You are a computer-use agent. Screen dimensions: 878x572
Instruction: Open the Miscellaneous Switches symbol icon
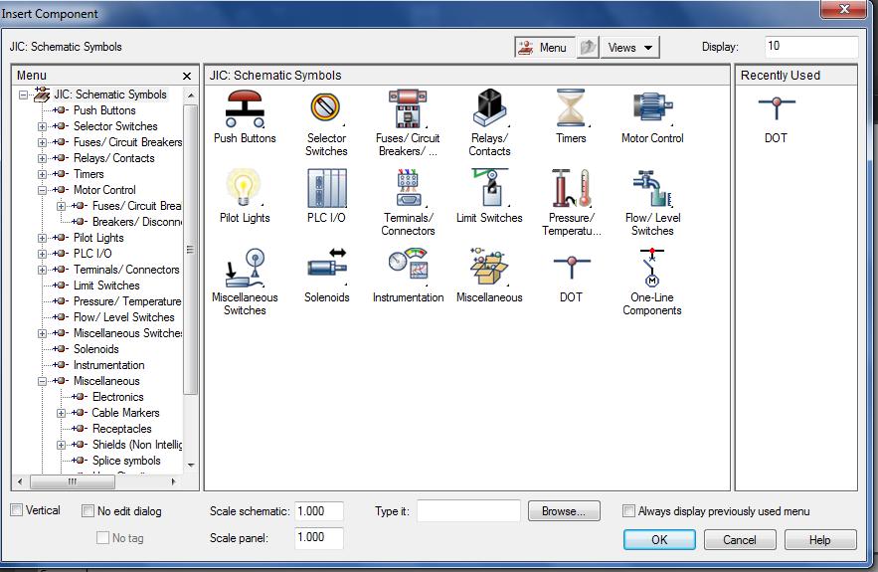(245, 268)
